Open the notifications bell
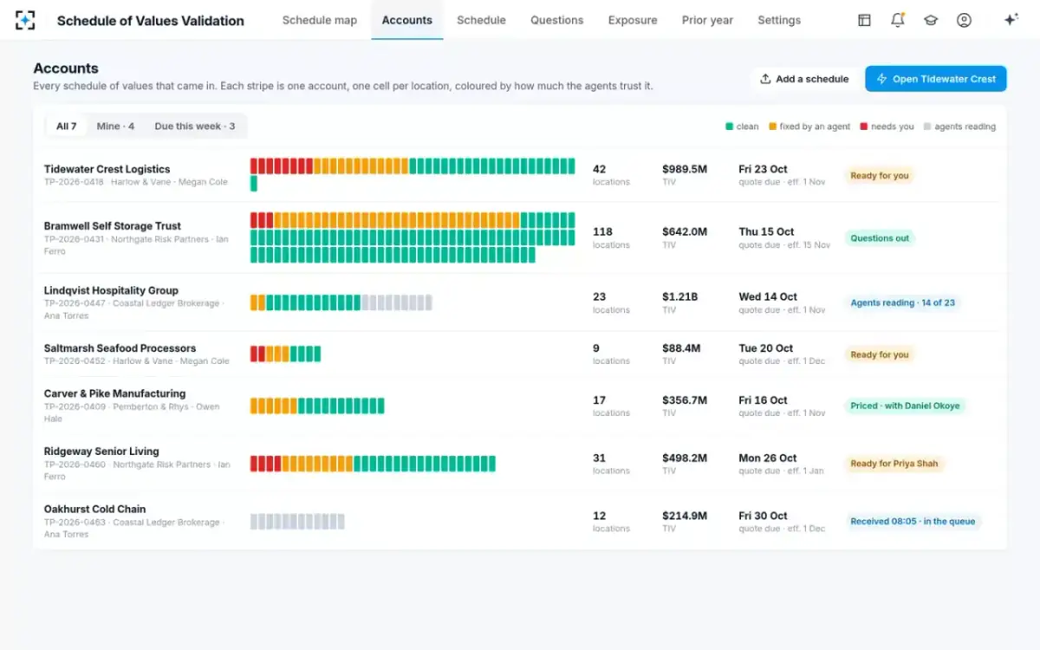Image resolution: width=1040 pixels, height=650 pixels. tap(898, 20)
